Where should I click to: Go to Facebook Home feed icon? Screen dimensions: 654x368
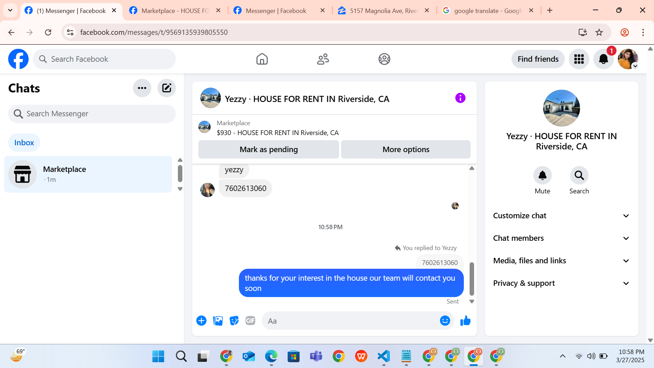coord(262,59)
